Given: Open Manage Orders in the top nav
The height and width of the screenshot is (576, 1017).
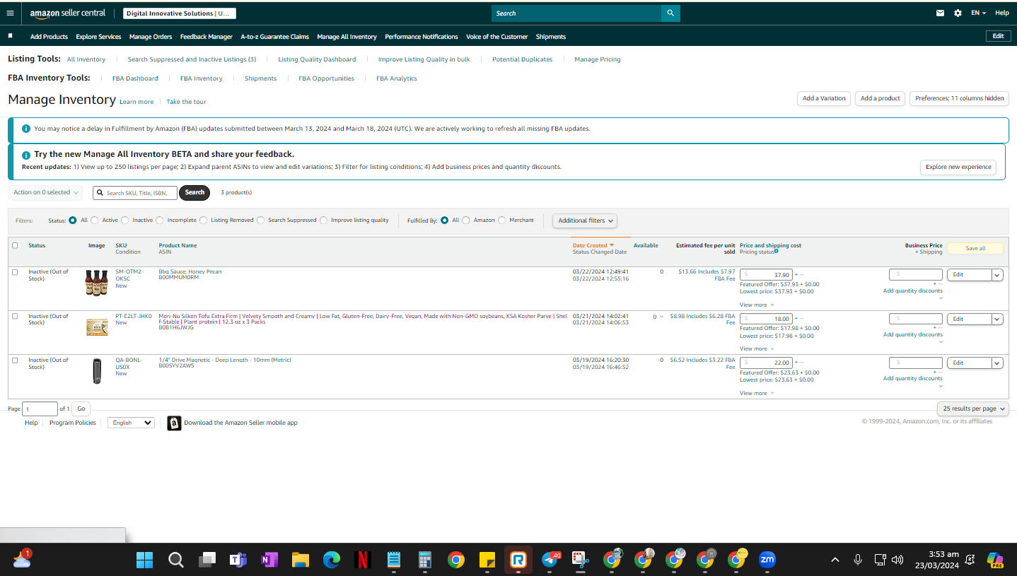Looking at the screenshot, I should (151, 37).
